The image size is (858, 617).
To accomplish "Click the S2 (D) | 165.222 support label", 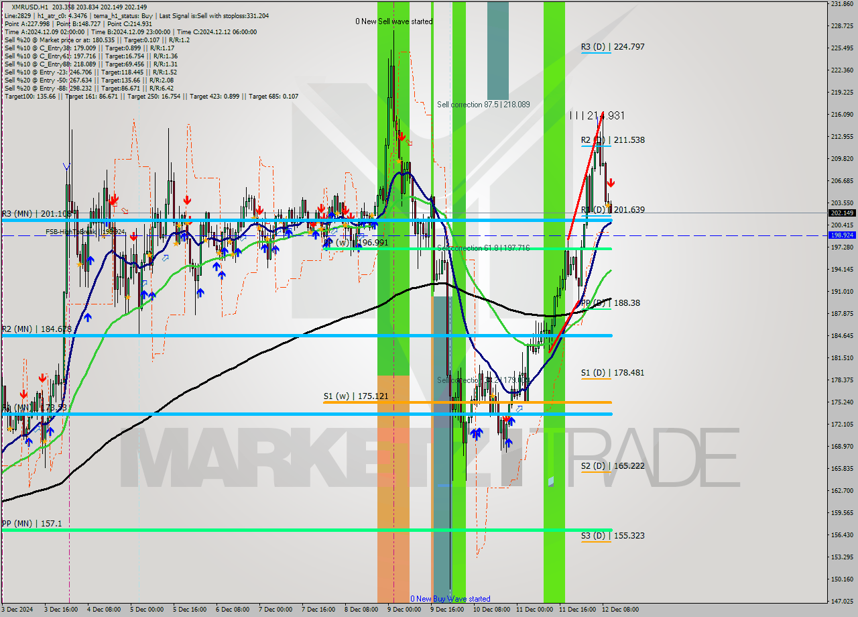I will click(613, 466).
